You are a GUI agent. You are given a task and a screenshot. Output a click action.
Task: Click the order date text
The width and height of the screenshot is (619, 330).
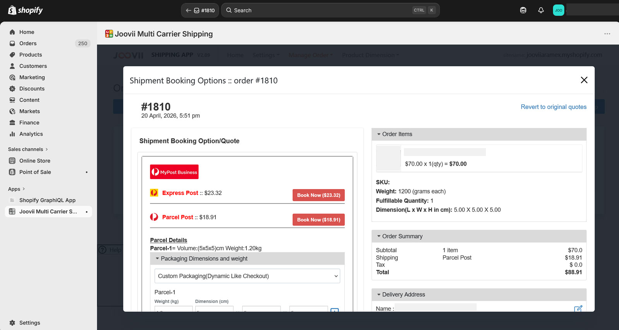pyautogui.click(x=171, y=116)
